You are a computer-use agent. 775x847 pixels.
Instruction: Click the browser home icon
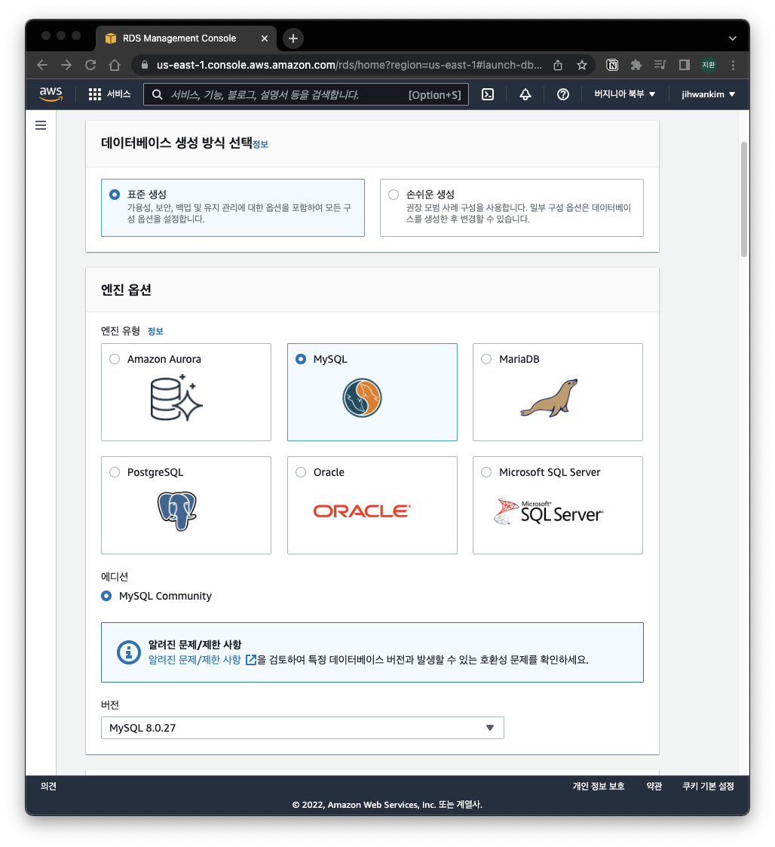tap(115, 66)
